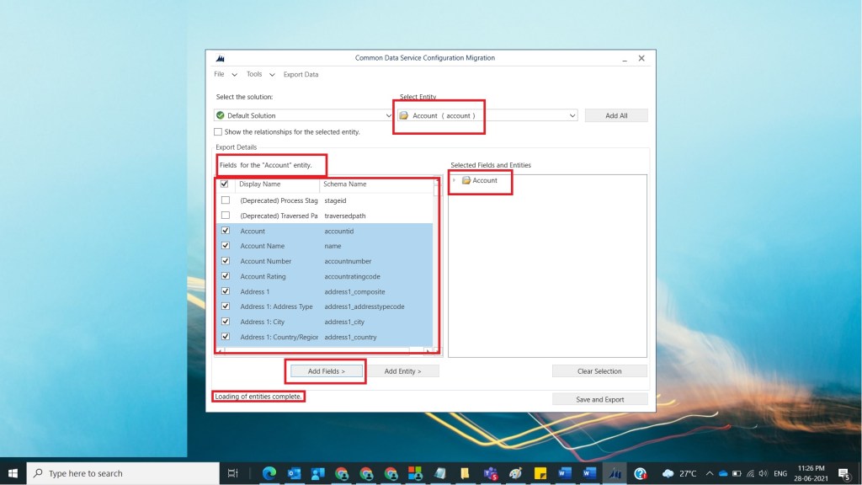This screenshot has height=485, width=862.
Task: Open the Tools menu
Action: pyautogui.click(x=254, y=74)
